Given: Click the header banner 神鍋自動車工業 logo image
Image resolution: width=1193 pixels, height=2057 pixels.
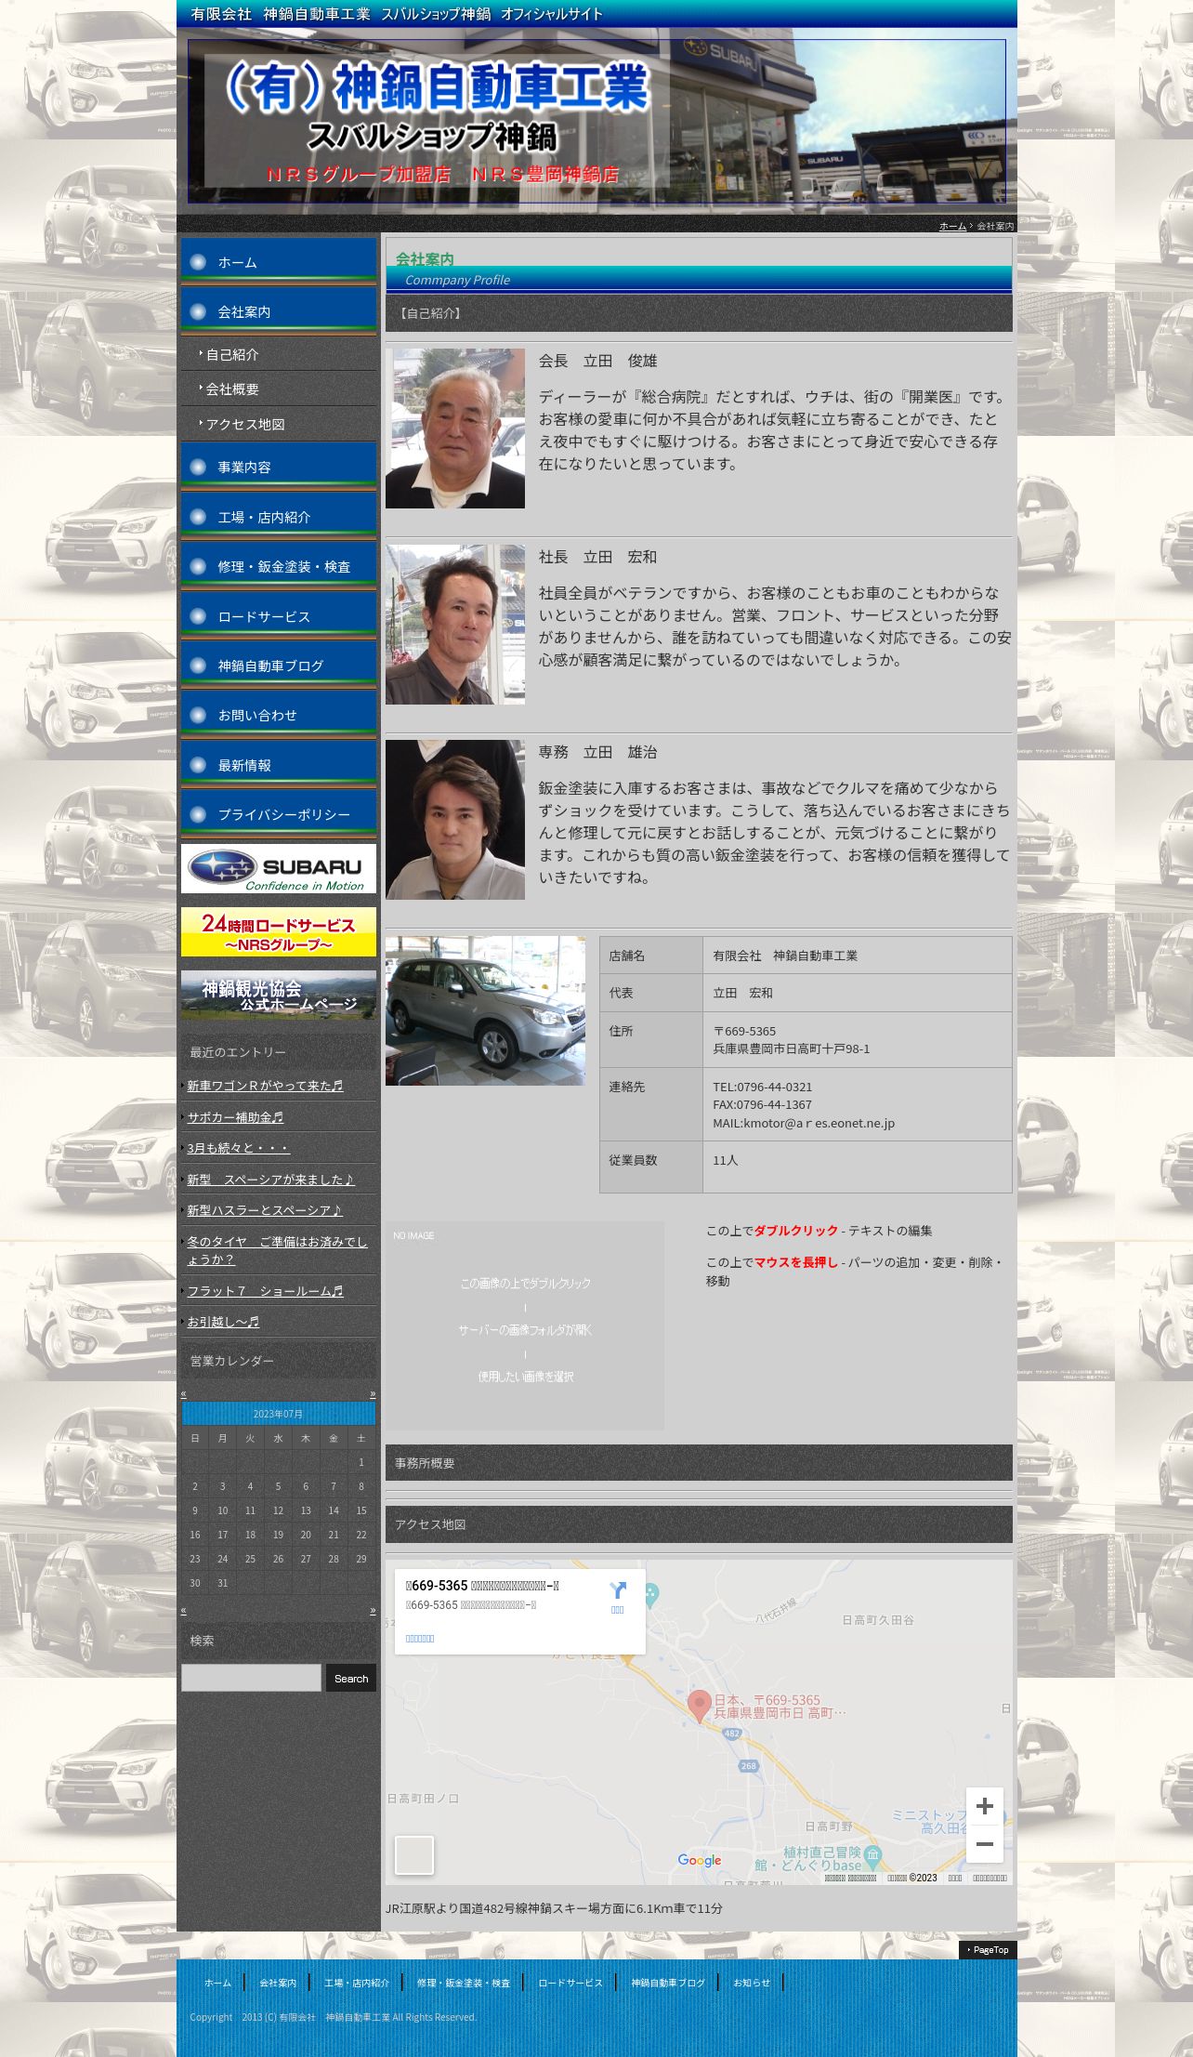Looking at the screenshot, I should click(596, 121).
